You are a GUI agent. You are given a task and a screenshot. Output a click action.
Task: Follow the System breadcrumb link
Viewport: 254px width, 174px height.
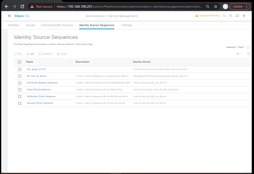[52, 44]
